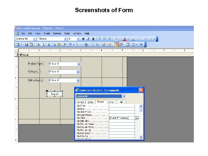208x156 pixels.
Task: Switch to the Other properties tab
Action: click(111, 102)
